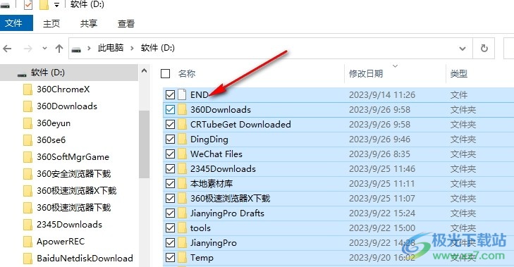Screen dimensions: 514x267
Task: Uncheck the tools folder checkbox
Action: [170, 228]
